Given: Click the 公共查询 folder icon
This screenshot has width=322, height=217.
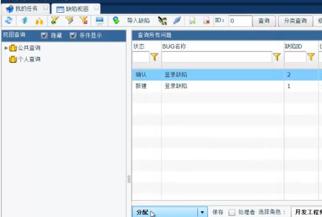Looking at the screenshot, I should (x=13, y=48).
